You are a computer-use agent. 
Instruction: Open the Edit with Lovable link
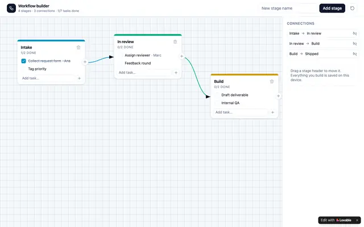tap(336, 220)
